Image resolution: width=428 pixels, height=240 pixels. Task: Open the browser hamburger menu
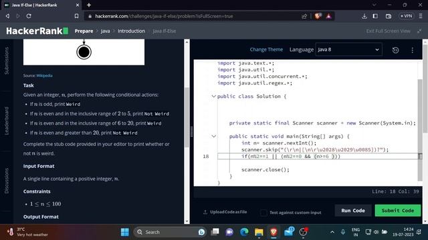(421, 16)
